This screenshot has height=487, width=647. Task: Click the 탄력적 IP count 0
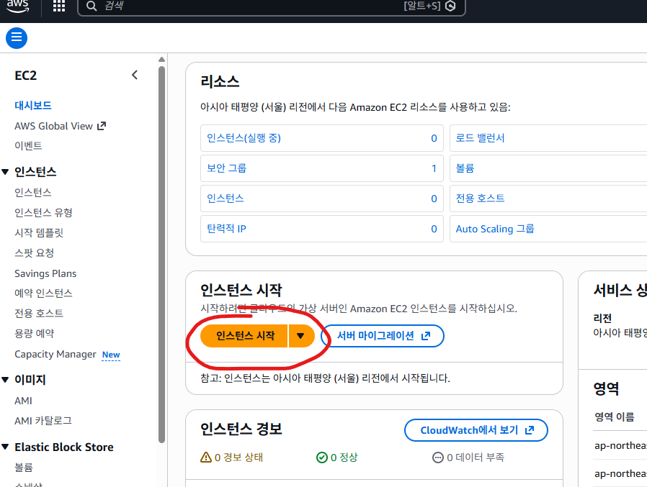point(434,229)
